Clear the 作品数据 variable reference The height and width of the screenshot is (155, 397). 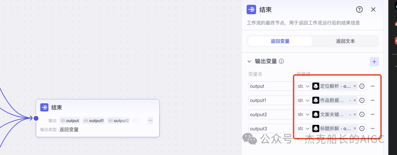(x=355, y=100)
